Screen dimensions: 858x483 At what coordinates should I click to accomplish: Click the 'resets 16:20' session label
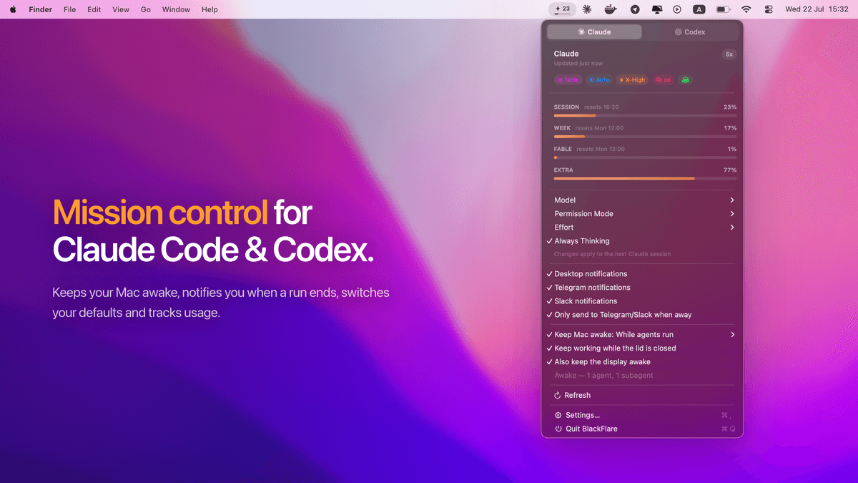coord(601,107)
